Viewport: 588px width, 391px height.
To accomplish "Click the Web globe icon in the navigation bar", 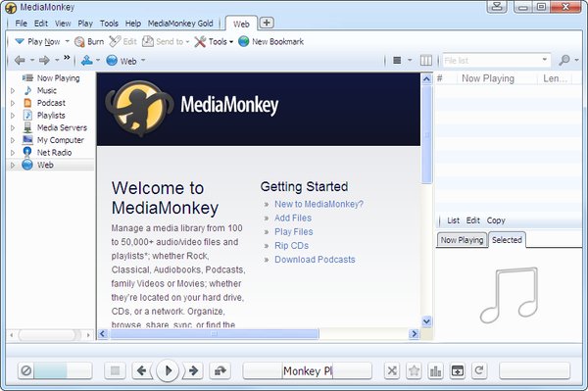I will [x=112, y=61].
